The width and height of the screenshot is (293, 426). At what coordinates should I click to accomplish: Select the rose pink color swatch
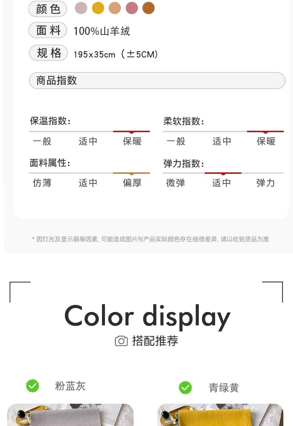[132, 8]
